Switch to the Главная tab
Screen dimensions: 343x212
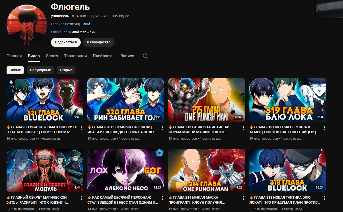tap(14, 56)
